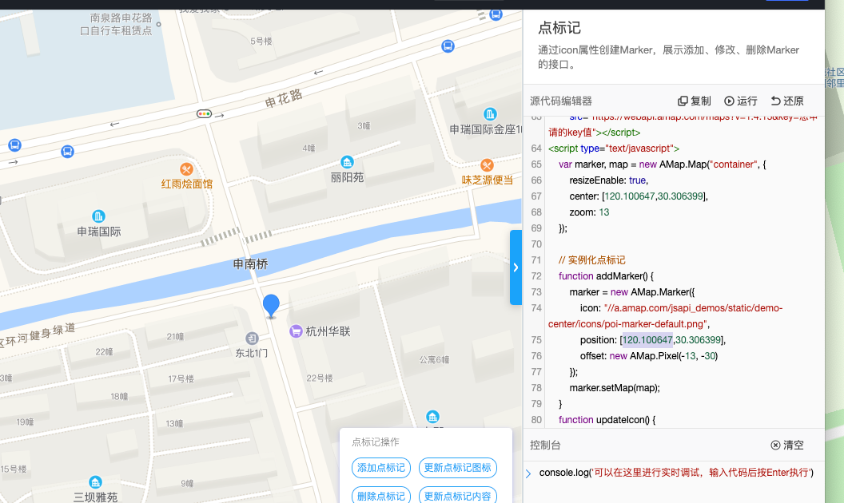
Task: Click the bus stop icon at the map's far left edge
Action: (x=14, y=145)
